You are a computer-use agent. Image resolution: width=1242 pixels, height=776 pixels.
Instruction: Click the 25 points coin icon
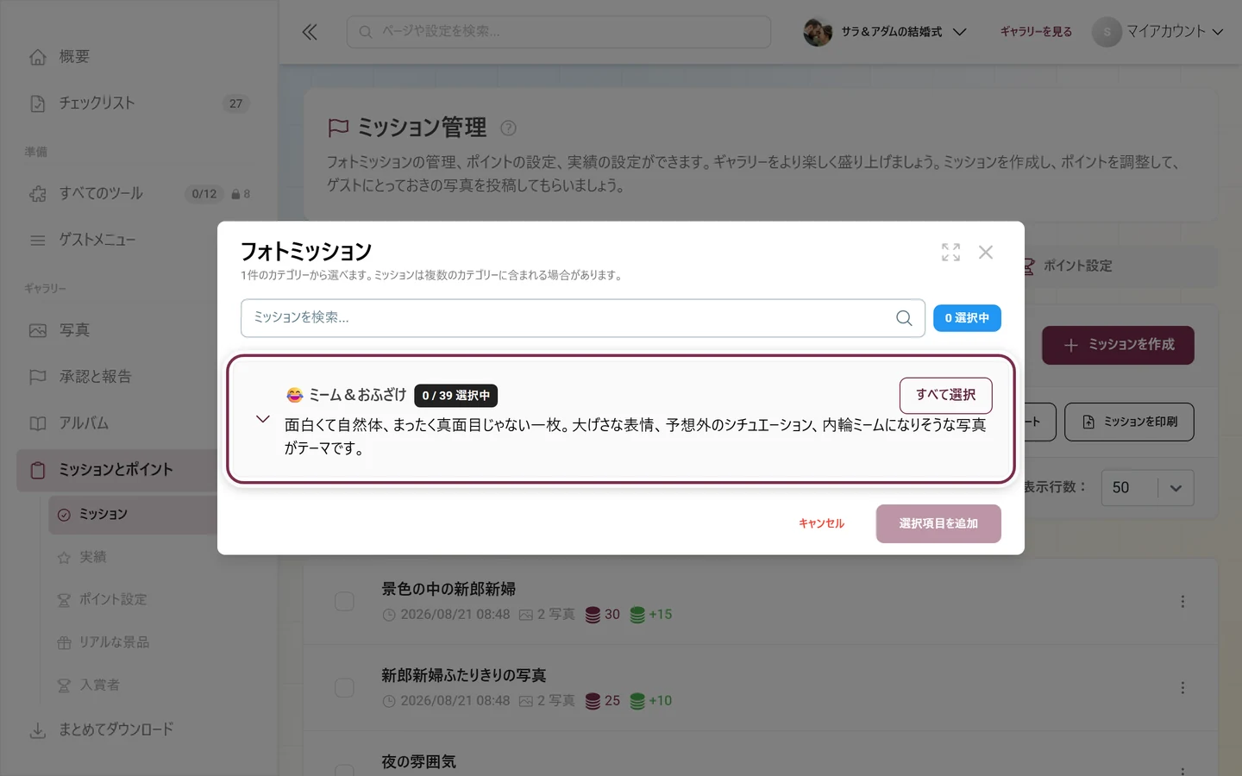[x=593, y=701]
